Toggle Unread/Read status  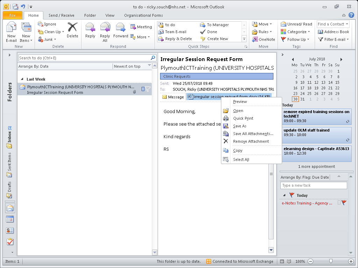pyautogui.click(x=296, y=24)
